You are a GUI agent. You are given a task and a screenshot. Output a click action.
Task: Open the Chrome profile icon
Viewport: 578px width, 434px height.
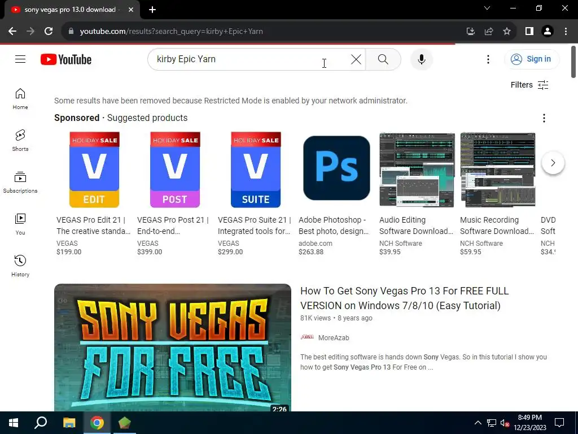click(548, 32)
